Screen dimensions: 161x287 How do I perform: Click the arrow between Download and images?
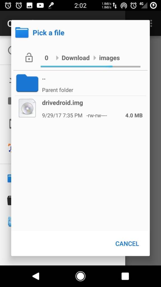point(95,58)
